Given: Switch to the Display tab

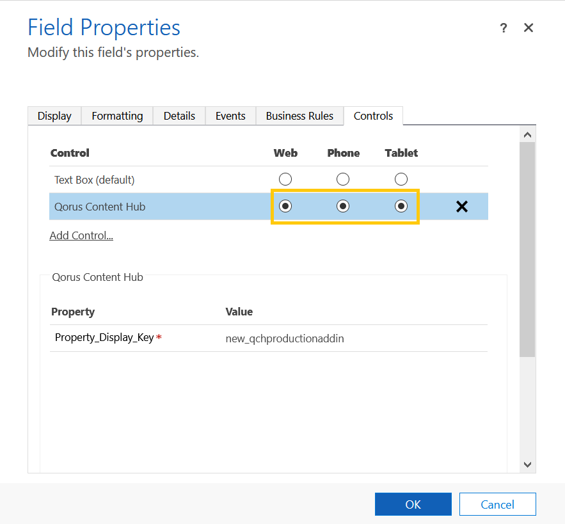Looking at the screenshot, I should [54, 116].
